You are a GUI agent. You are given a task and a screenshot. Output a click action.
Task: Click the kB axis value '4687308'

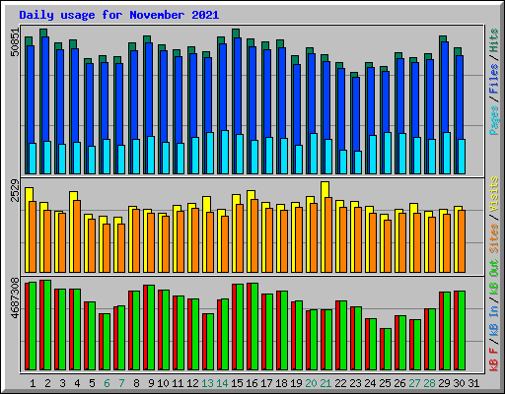pos(15,298)
